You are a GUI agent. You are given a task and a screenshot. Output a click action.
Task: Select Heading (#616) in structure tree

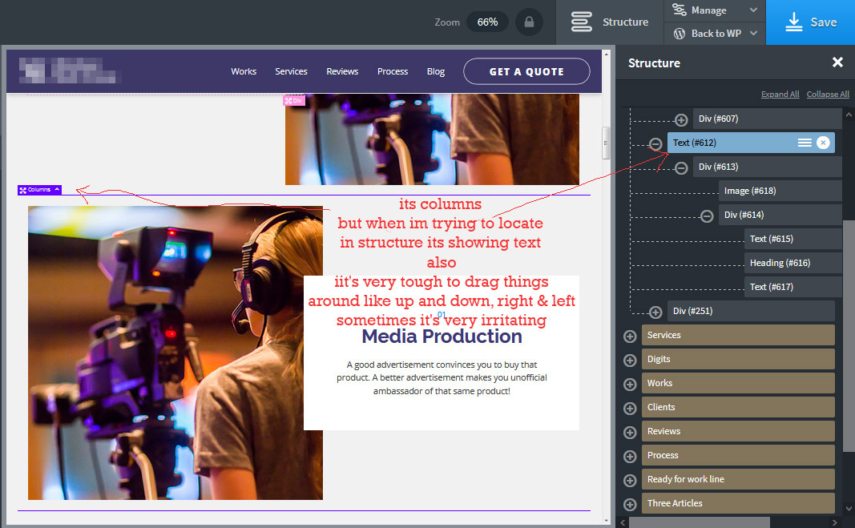pos(792,262)
